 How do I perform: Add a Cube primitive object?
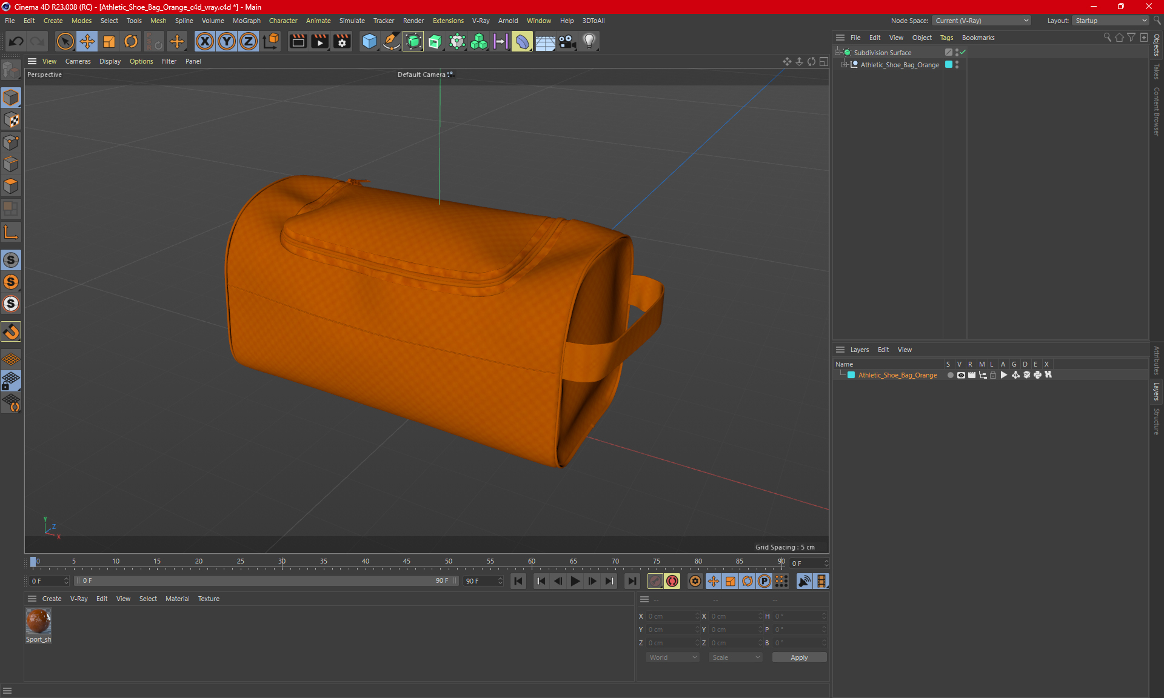[369, 41]
